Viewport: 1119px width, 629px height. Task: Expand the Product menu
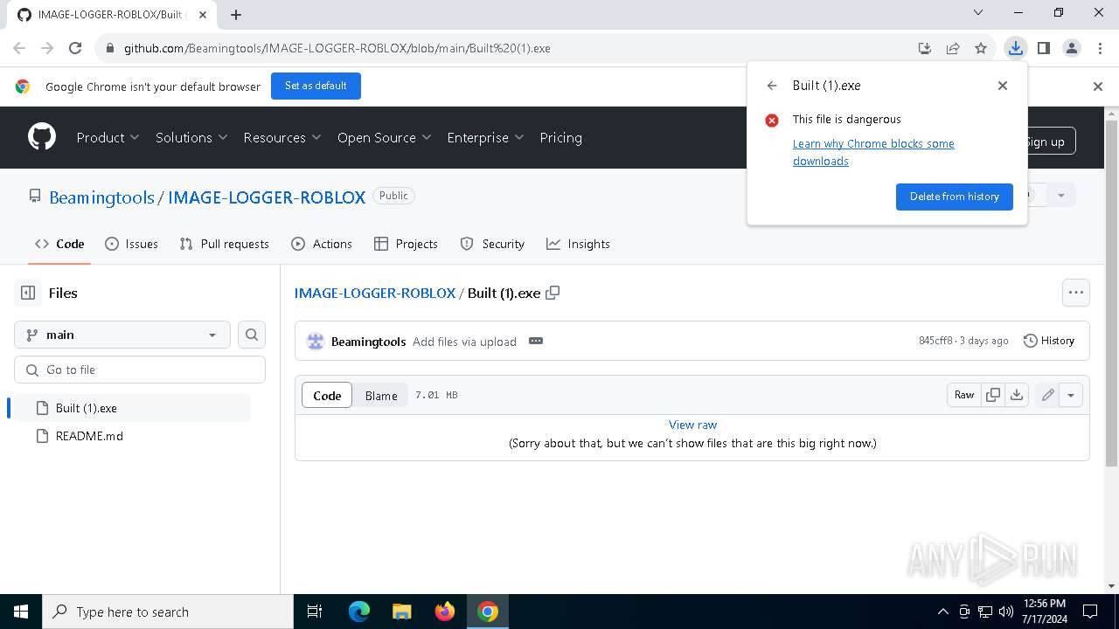point(108,137)
